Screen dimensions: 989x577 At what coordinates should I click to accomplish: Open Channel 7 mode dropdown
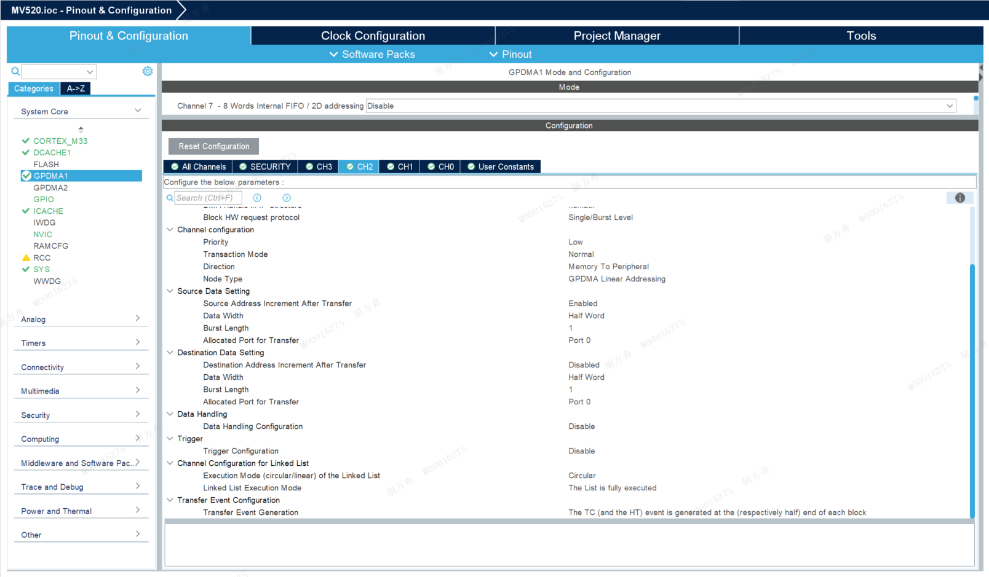tap(661, 106)
